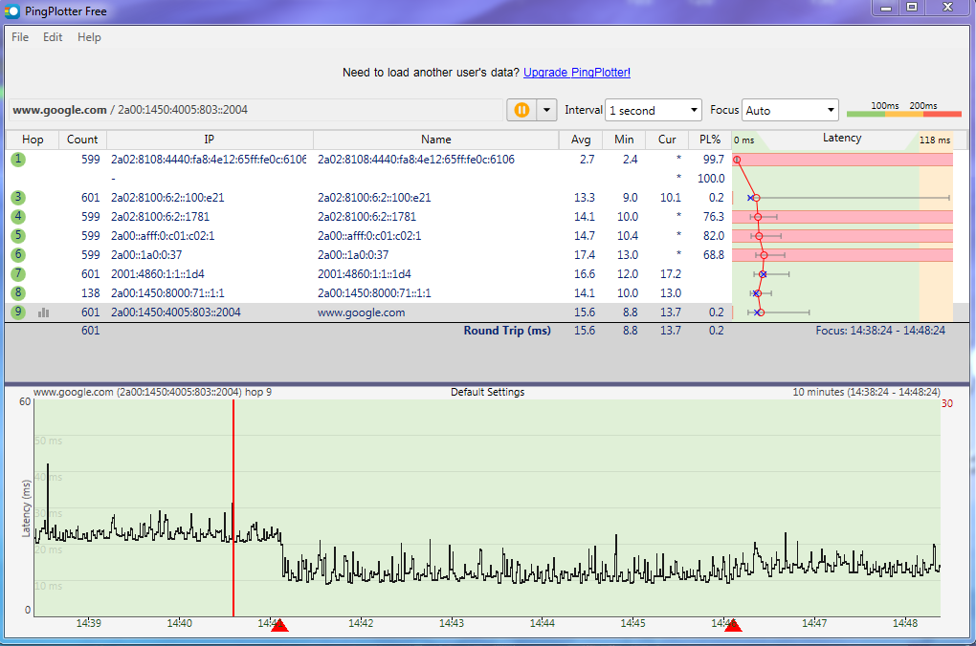Click the Min column header
The width and height of the screenshot is (976, 646).
coord(624,140)
